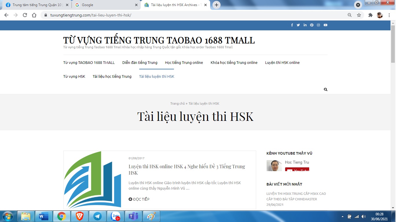This screenshot has height=222, width=396.
Task: Open the YouTube icon in site header
Action: (326, 25)
